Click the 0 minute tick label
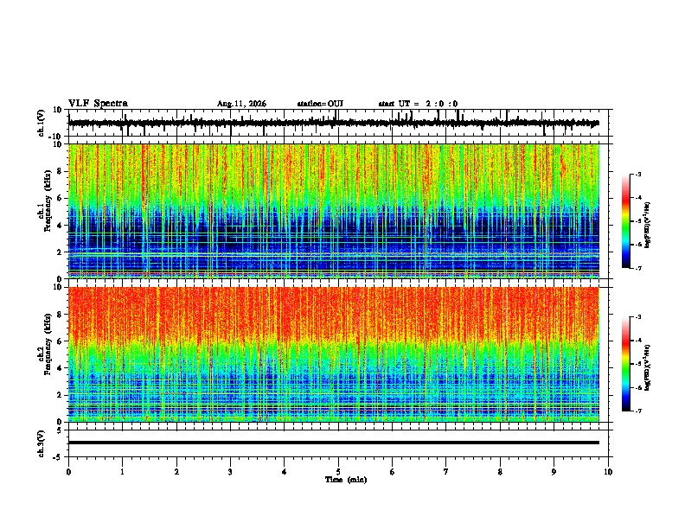 point(68,472)
